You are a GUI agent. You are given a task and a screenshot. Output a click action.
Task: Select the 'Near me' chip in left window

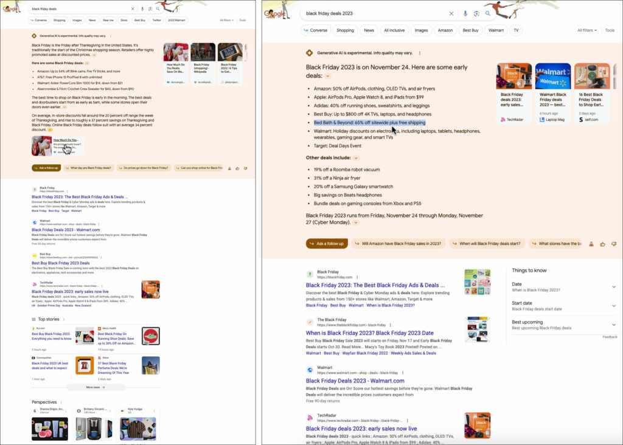point(108,20)
